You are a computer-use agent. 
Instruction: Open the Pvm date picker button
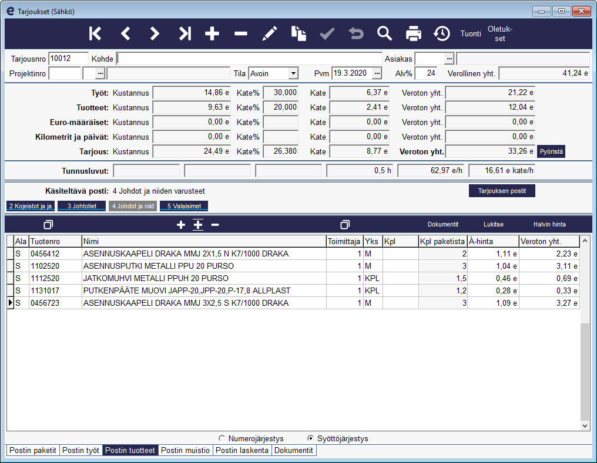click(377, 73)
